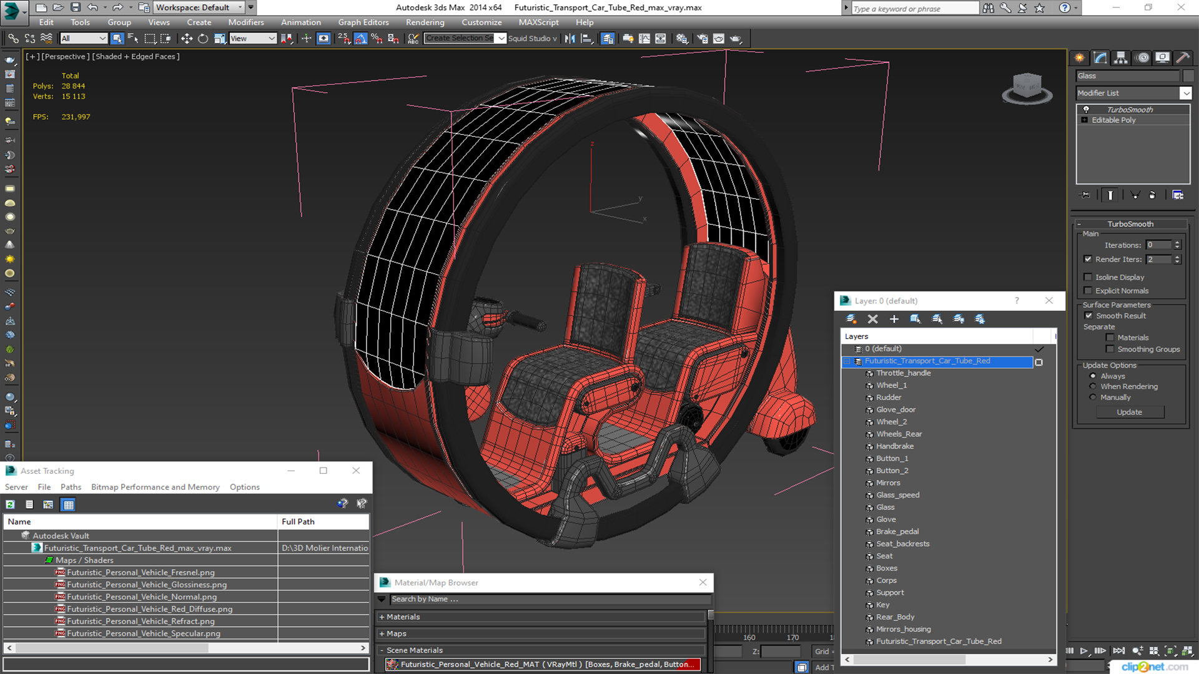Toggle Smooth Result checkbox

pos(1089,316)
